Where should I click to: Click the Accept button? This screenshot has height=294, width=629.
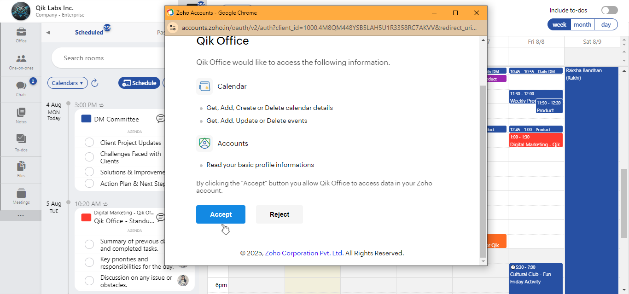tap(221, 214)
